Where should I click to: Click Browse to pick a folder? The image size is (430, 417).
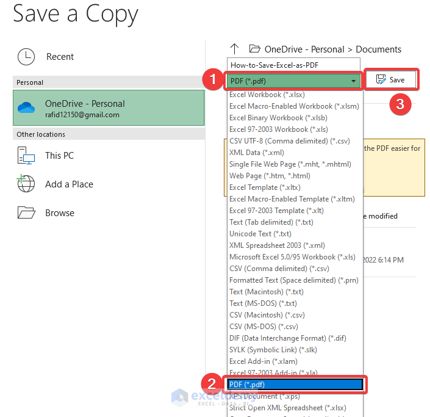[109, 212]
